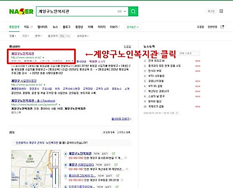Screen dimensions: 233x188
Task: Open the news topic 국제유가 급등
Action: (x=156, y=107)
